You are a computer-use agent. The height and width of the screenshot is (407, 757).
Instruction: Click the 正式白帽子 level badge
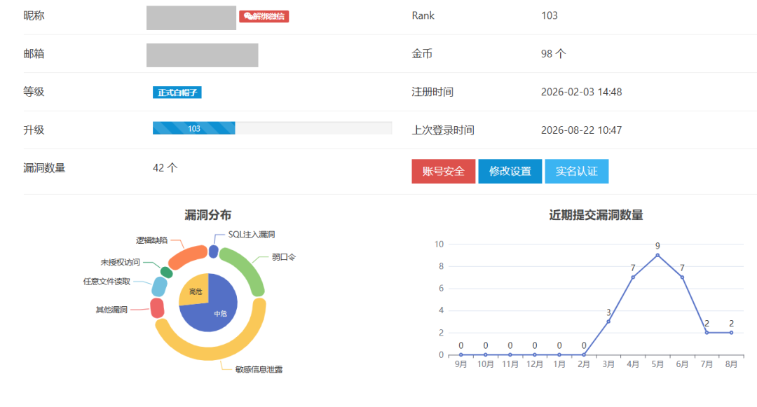(177, 92)
